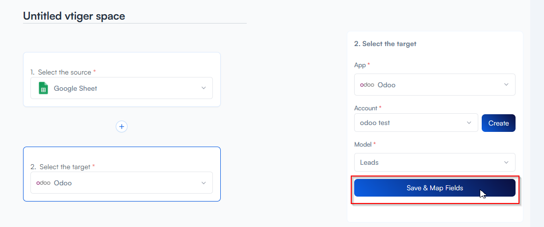Click the Odoo text in App field
544x227 pixels.
coord(387,85)
